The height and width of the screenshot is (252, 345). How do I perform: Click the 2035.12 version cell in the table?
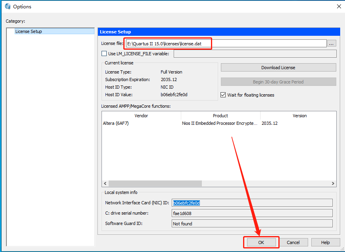(x=270, y=123)
